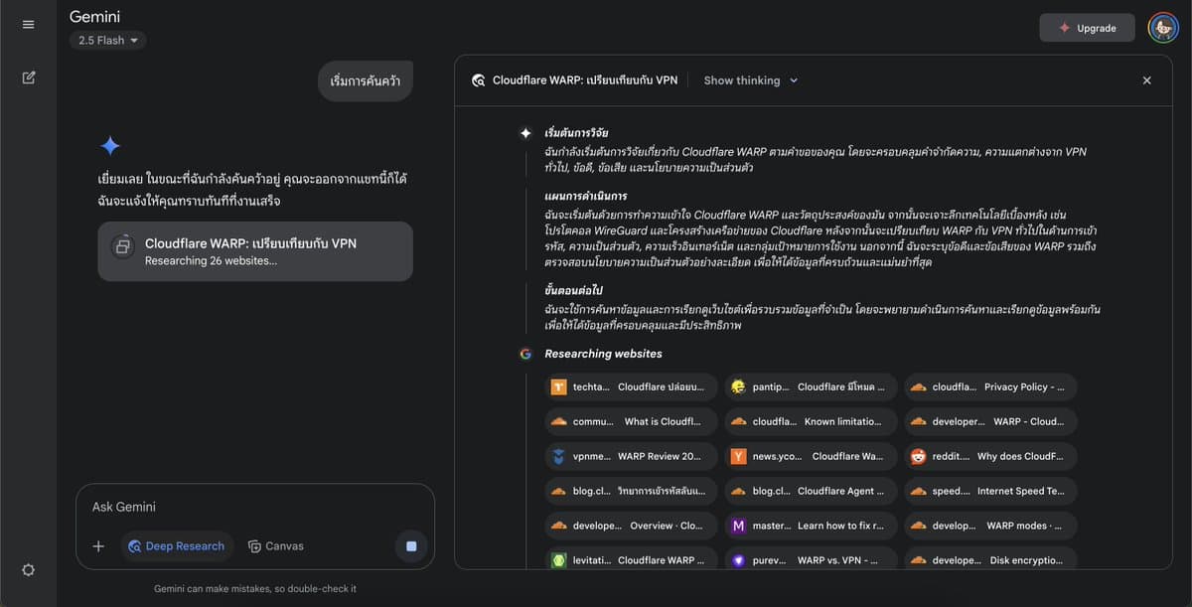Open the news.ycombinator source chip
The width and height of the screenshot is (1192, 607).
pos(811,456)
